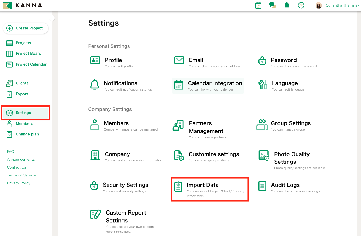
Task: Open the calendar icon in the top bar
Action: click(258, 5)
